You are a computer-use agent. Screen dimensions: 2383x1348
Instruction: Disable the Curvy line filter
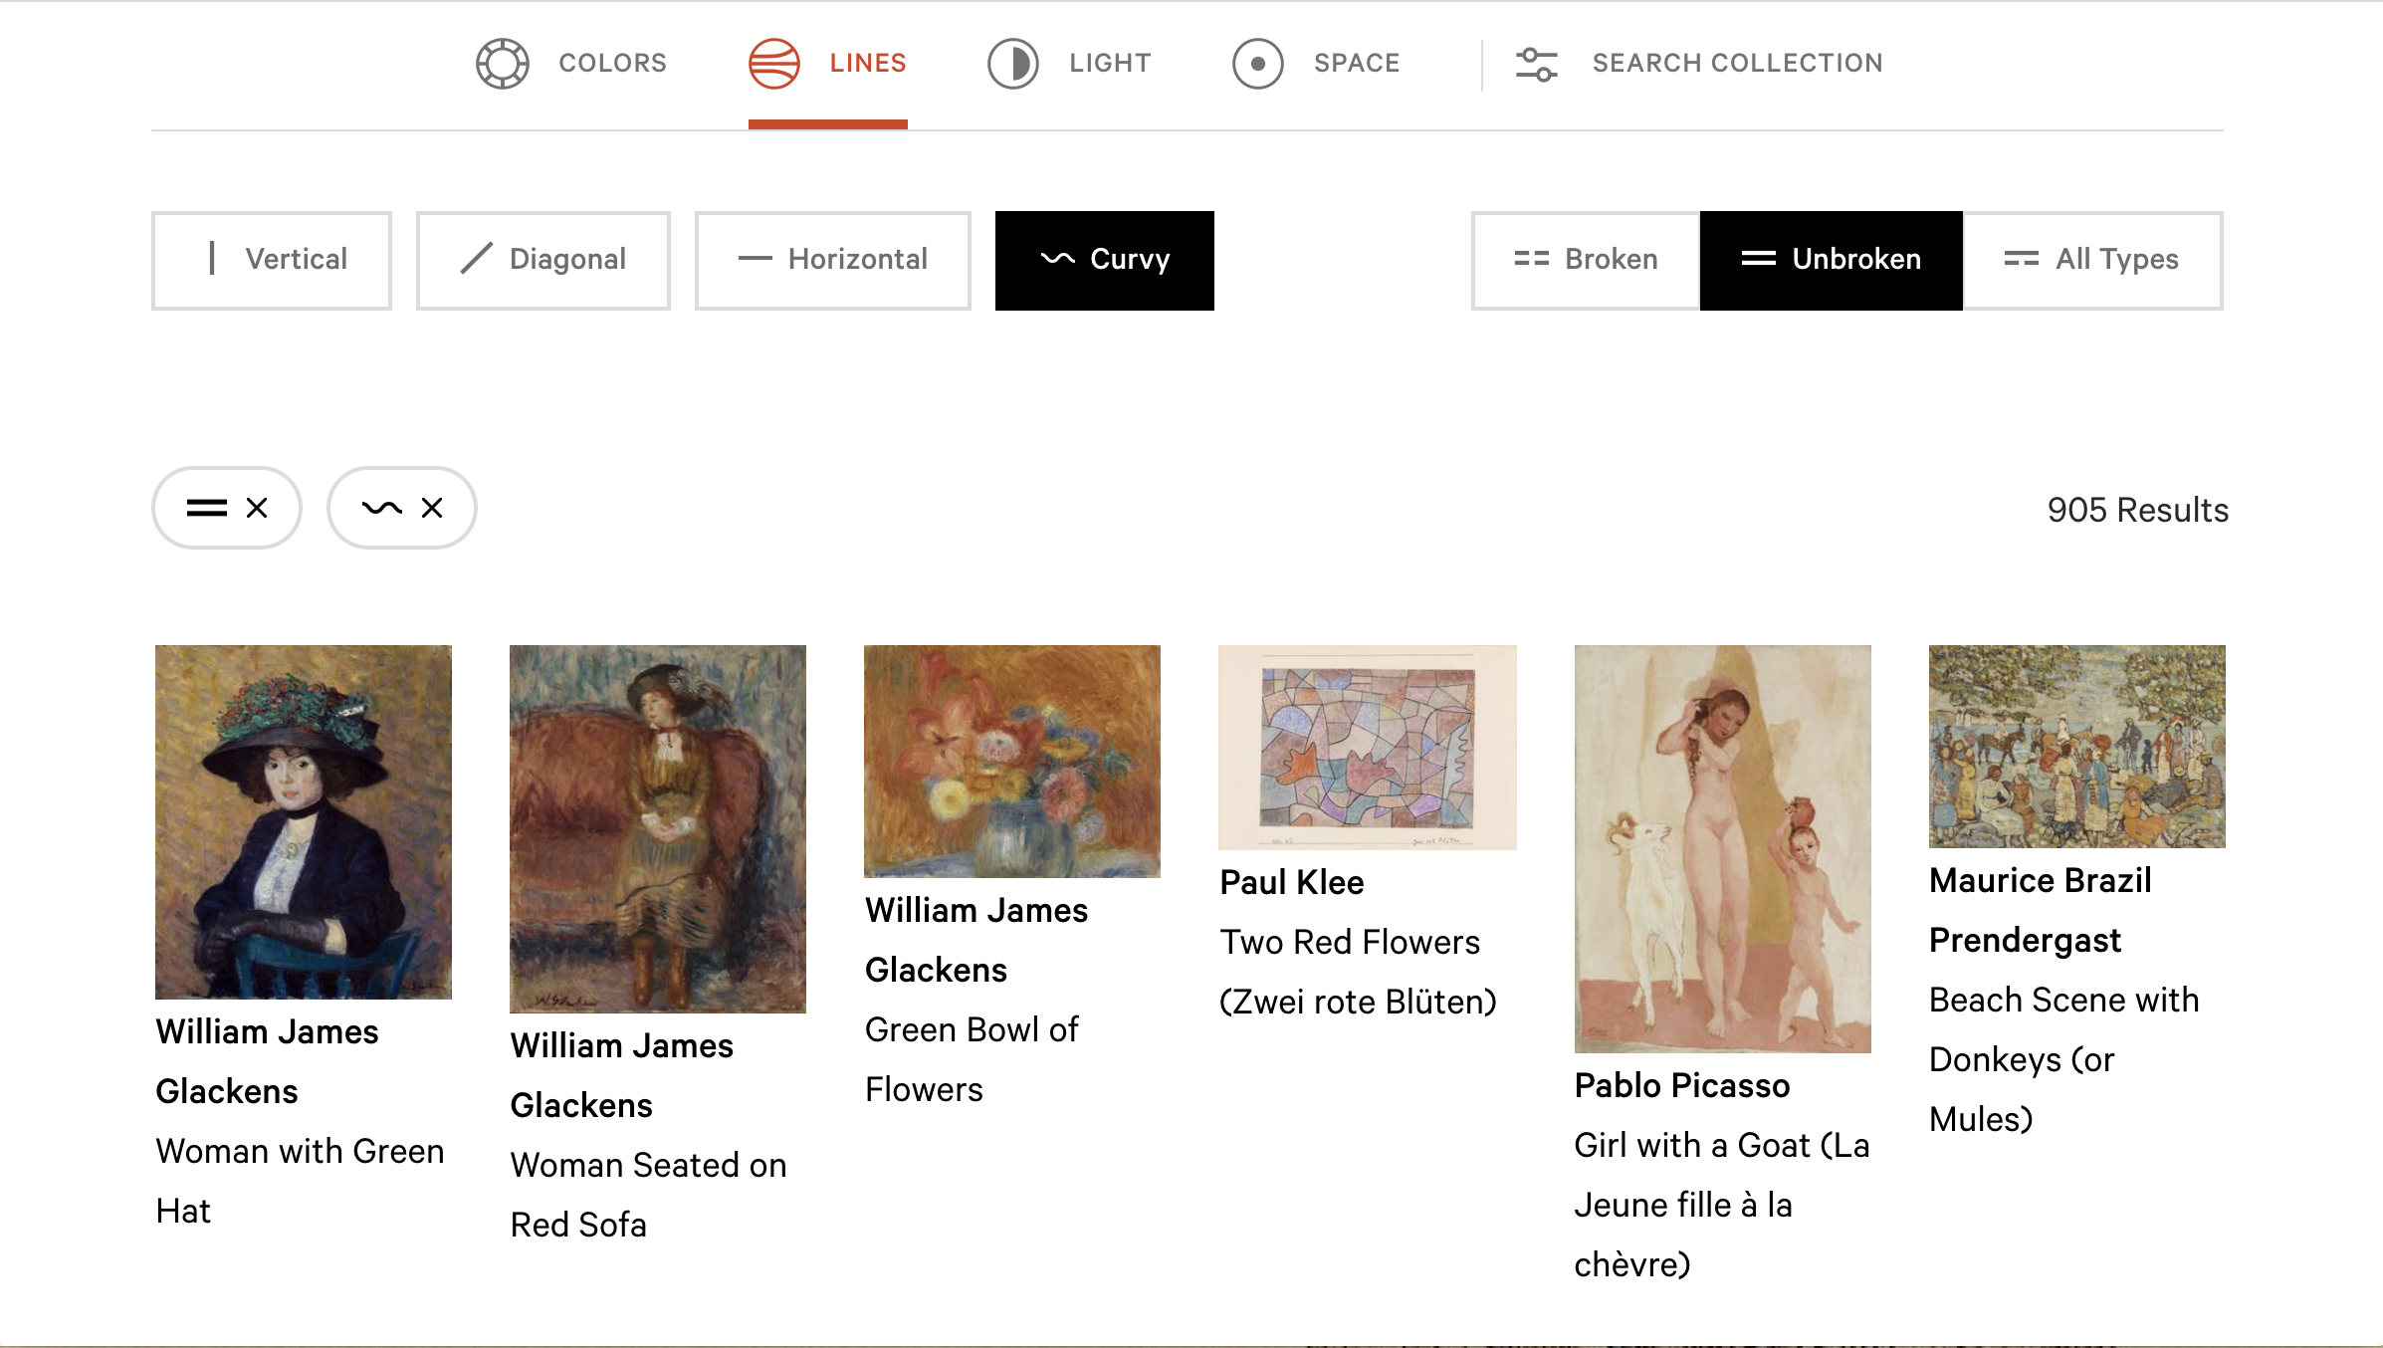pyautogui.click(x=1104, y=260)
